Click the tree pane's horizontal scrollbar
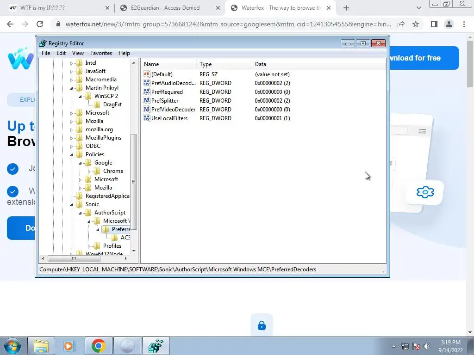This screenshot has height=355, width=474. 74,258
